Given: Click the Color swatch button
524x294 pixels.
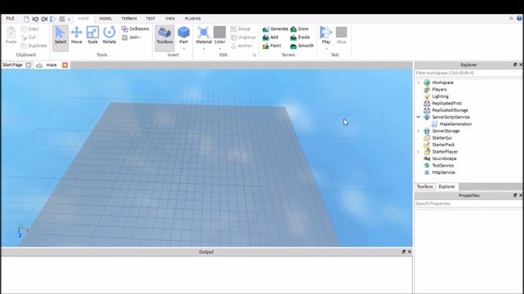Looking at the screenshot, I should coord(219,35).
